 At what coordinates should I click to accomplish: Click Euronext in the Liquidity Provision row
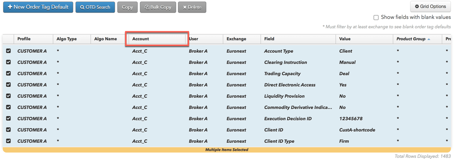(236, 96)
